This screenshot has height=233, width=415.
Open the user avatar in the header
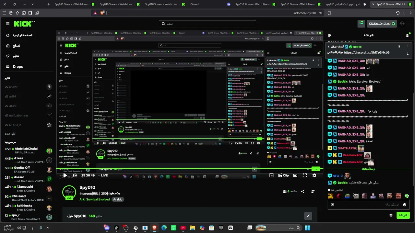click(403, 24)
